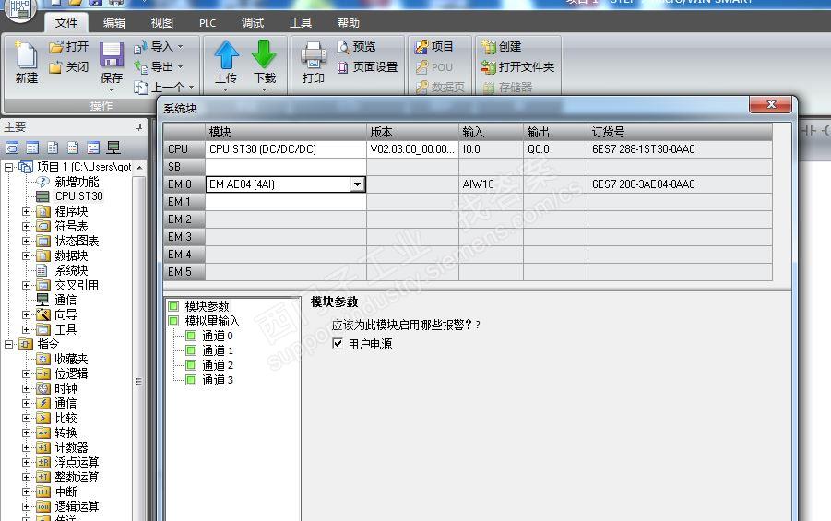Image resolution: width=831 pixels, height=521 pixels.
Task: Click the Import (导入) icon
Action: (x=140, y=47)
